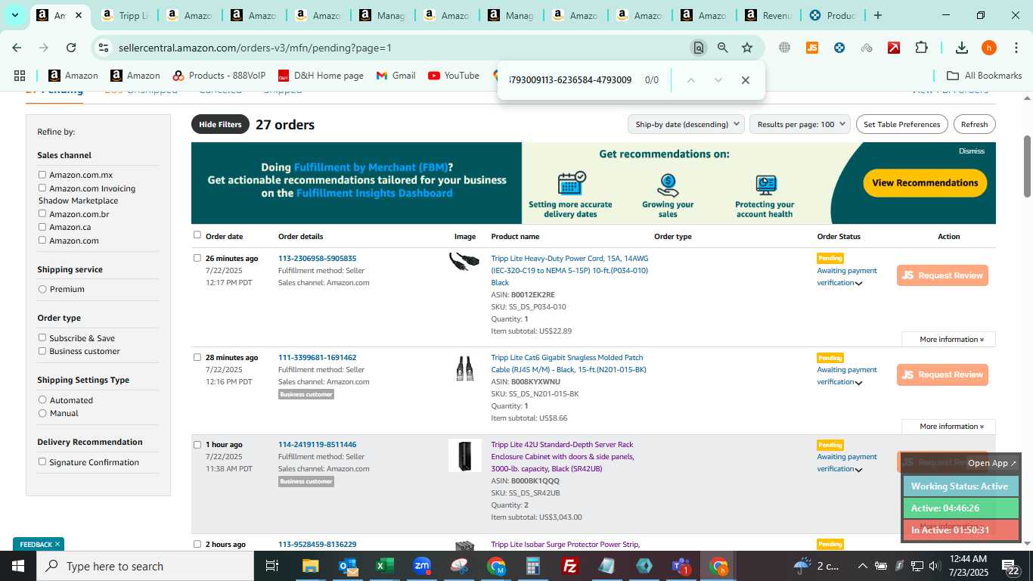The width and height of the screenshot is (1033, 581).
Task: Expand status of order 114-2419119-8511446
Action: [859, 470]
